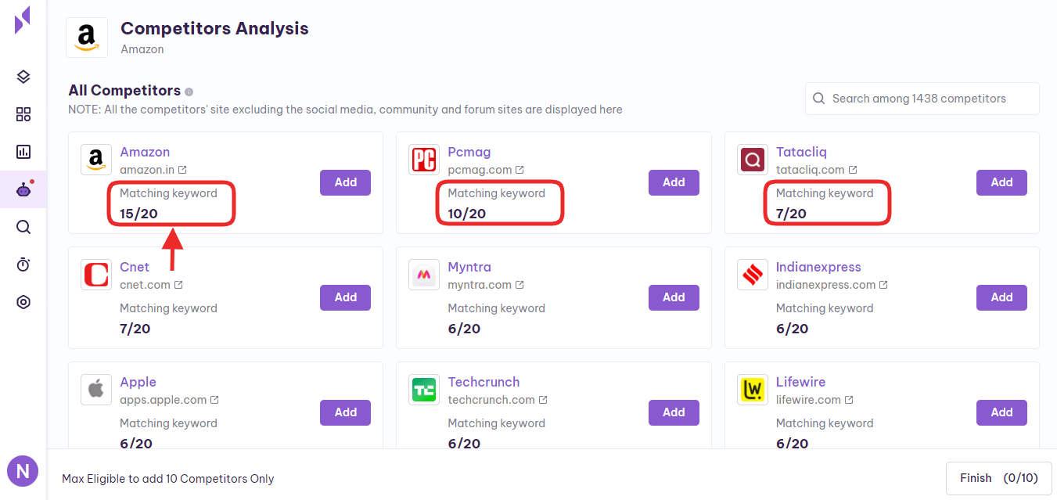
Task: Open the chart report icon in sidebar
Action: click(x=23, y=152)
